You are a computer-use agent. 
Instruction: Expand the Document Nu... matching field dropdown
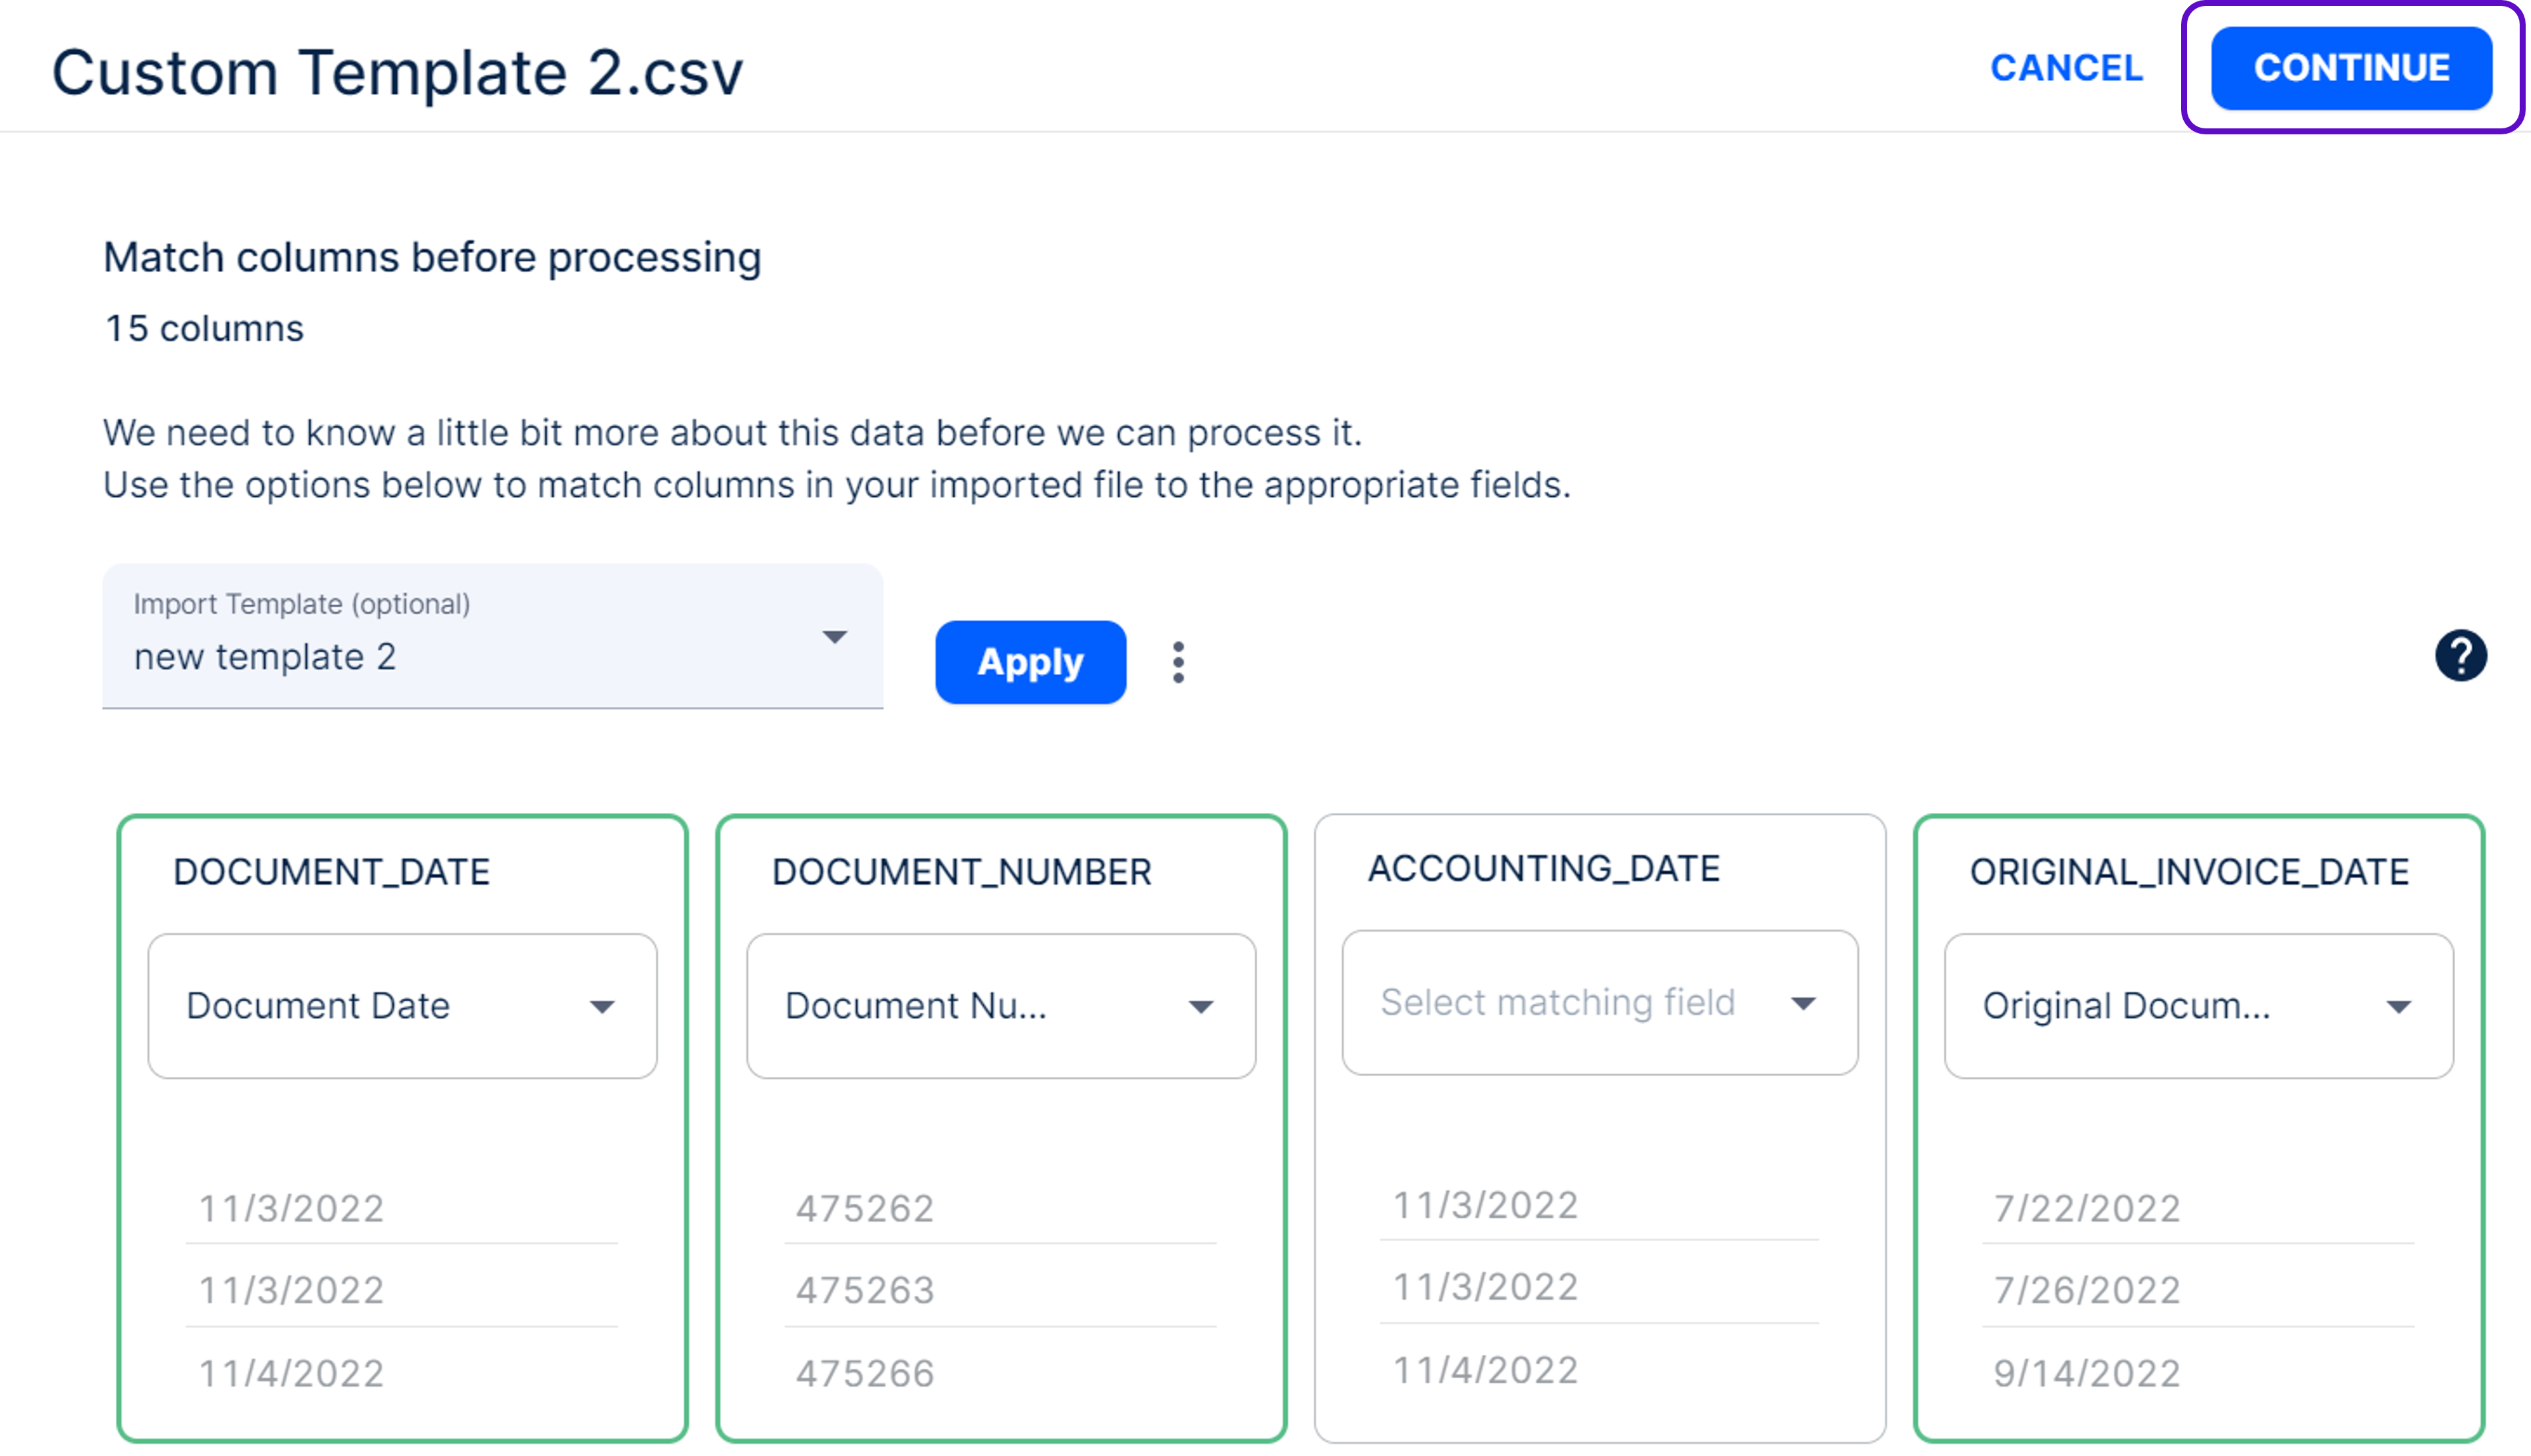pos(1000,1006)
